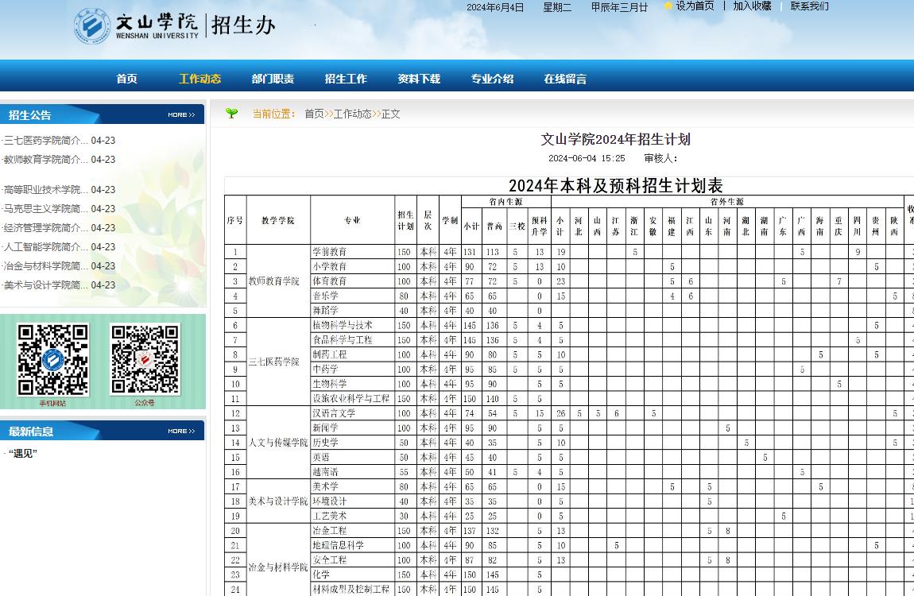Click the 三七医药学院 cell in the table
Screen dimensions: 914x596
(278, 362)
